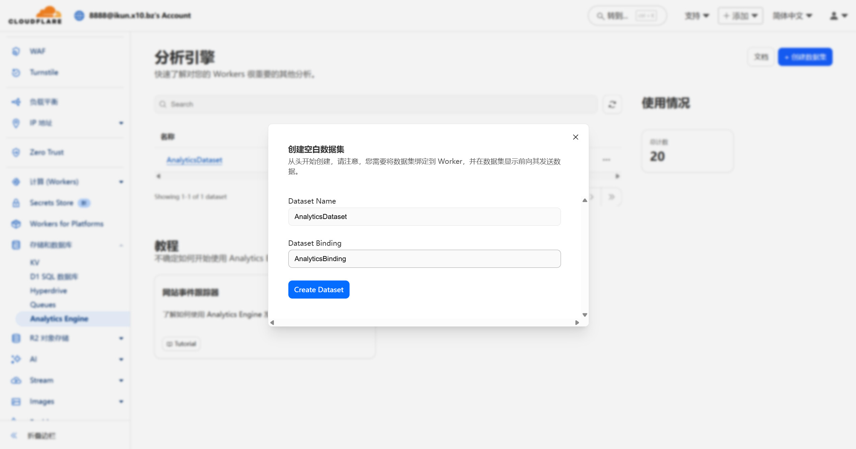Click the table horizontal scroll left arrow
Image resolution: width=856 pixels, height=449 pixels.
pos(159,176)
